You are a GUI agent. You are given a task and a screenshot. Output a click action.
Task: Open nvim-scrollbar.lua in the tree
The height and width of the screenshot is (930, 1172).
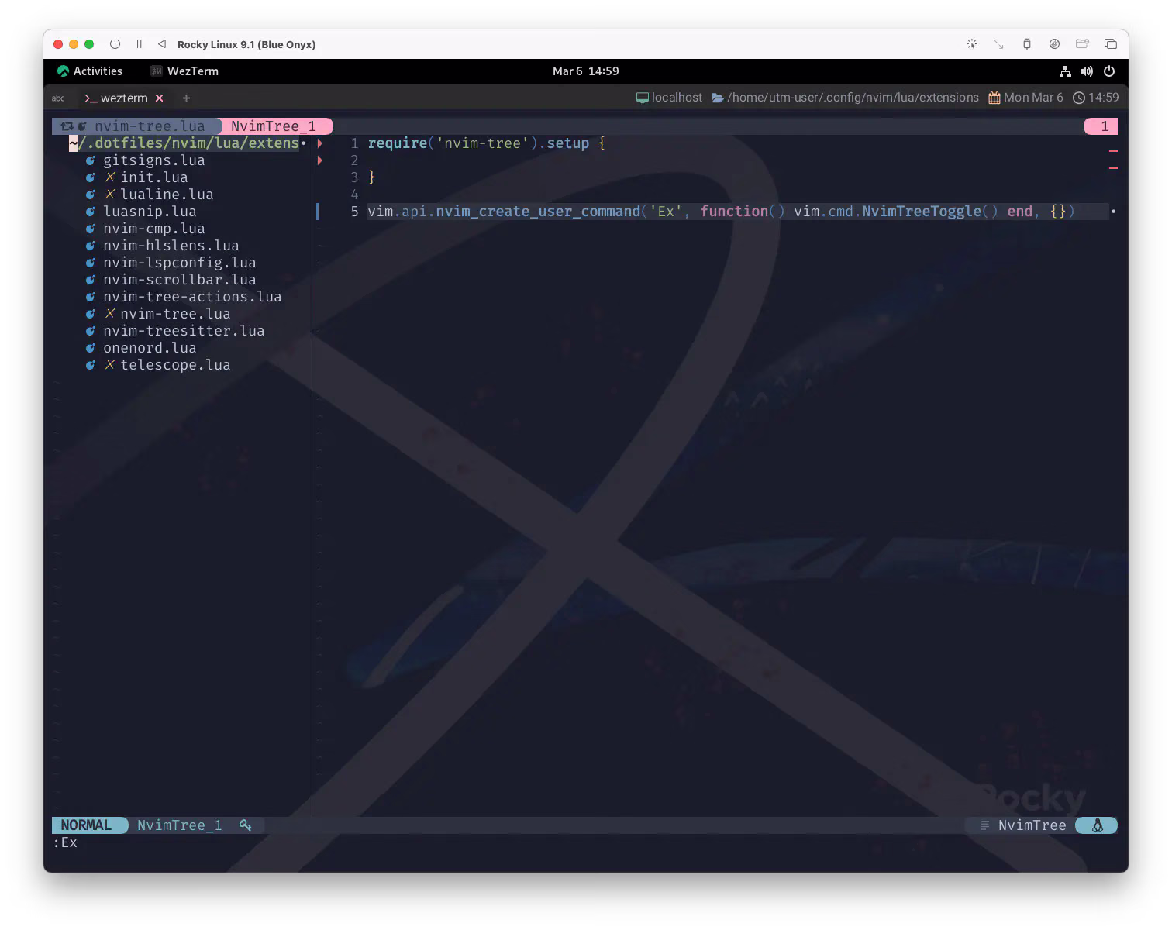click(x=180, y=280)
